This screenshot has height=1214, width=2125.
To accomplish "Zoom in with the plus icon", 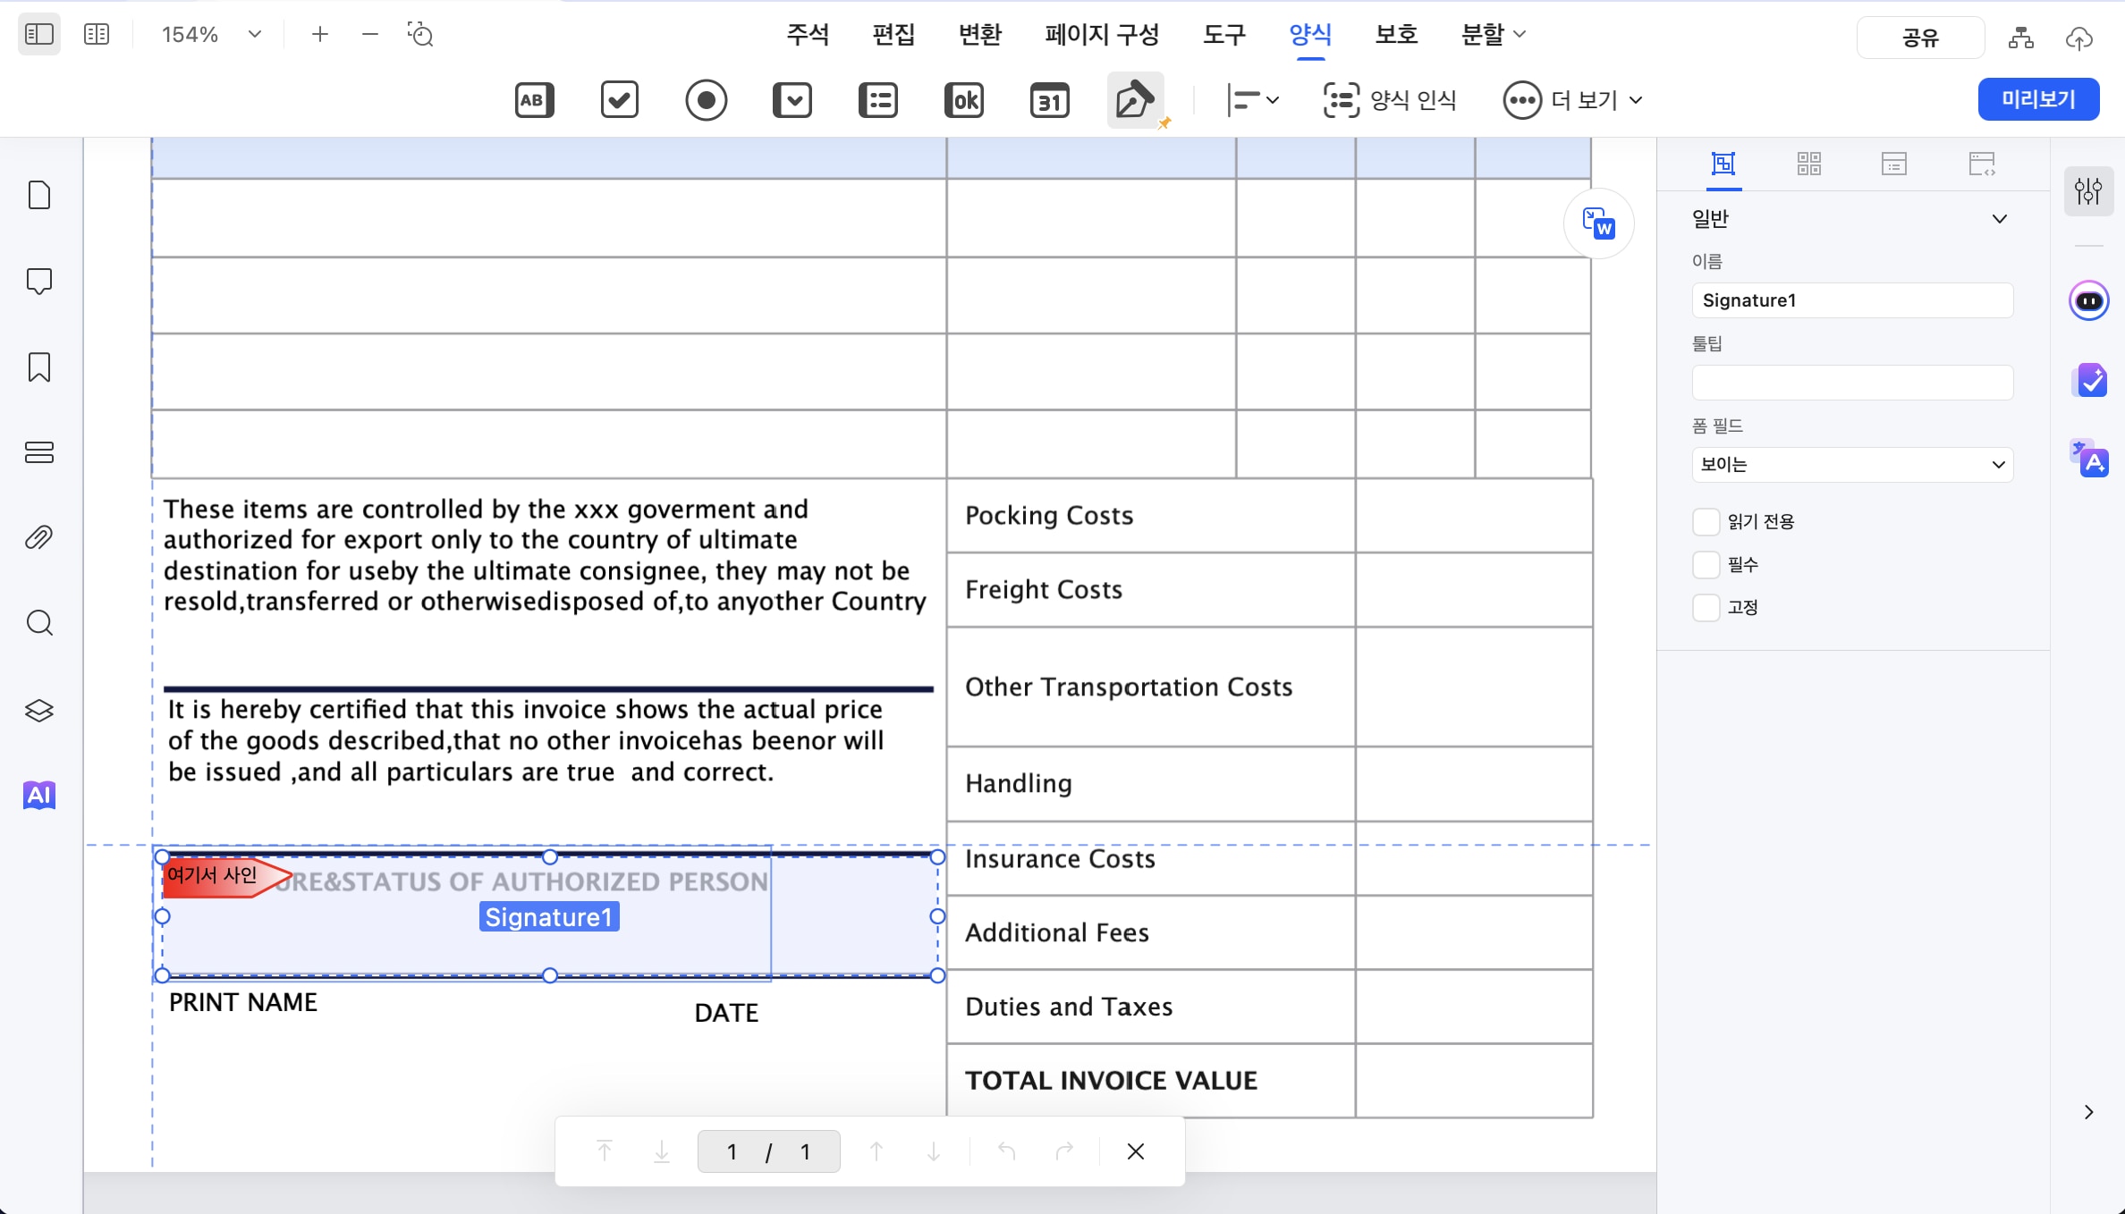I will pos(320,35).
